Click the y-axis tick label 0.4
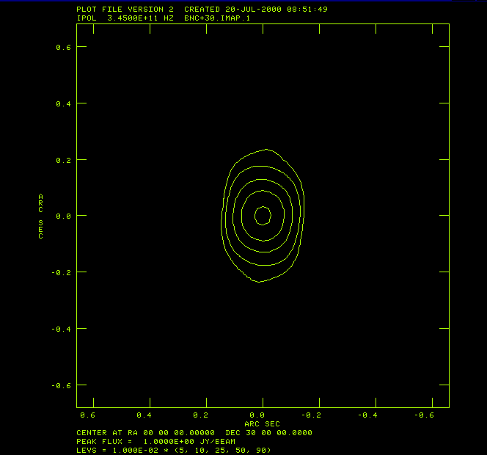The width and height of the screenshot is (487, 455). 63,103
